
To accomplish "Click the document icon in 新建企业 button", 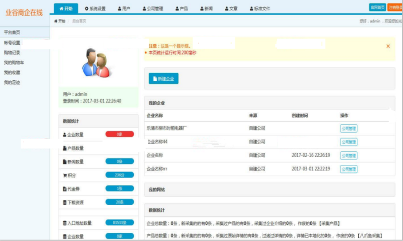I will (x=155, y=79).
